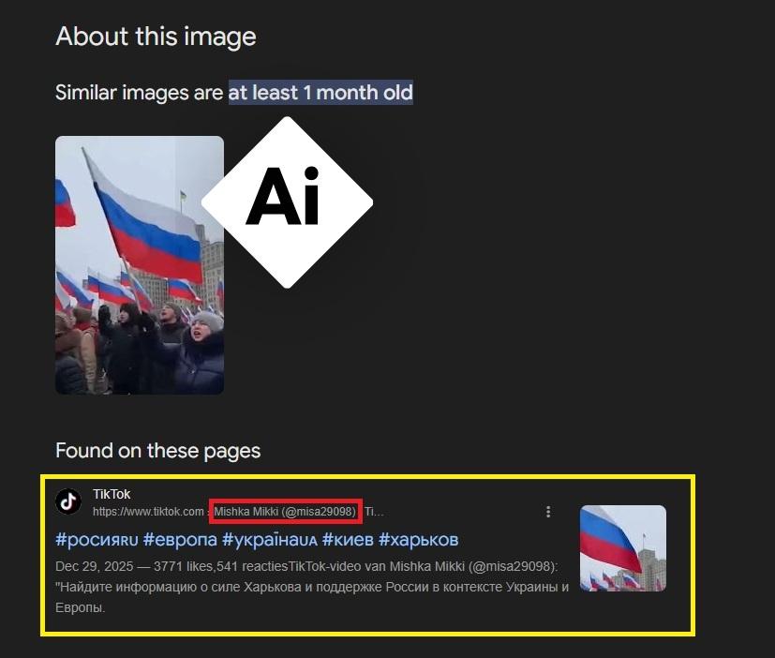Click 'Similar images are' text
Screen dimensions: 775x658
tap(139, 93)
